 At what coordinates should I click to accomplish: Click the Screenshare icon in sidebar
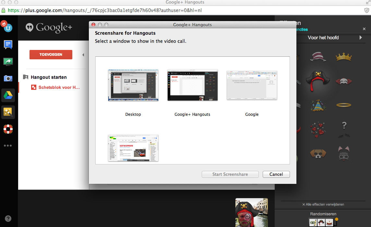tap(8, 62)
